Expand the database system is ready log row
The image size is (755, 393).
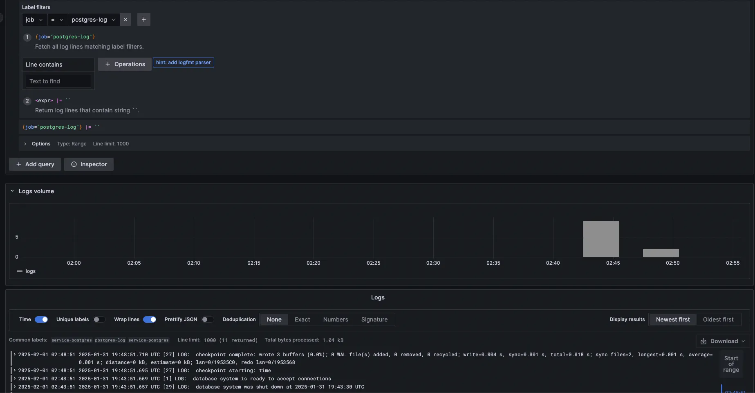[x=15, y=379]
